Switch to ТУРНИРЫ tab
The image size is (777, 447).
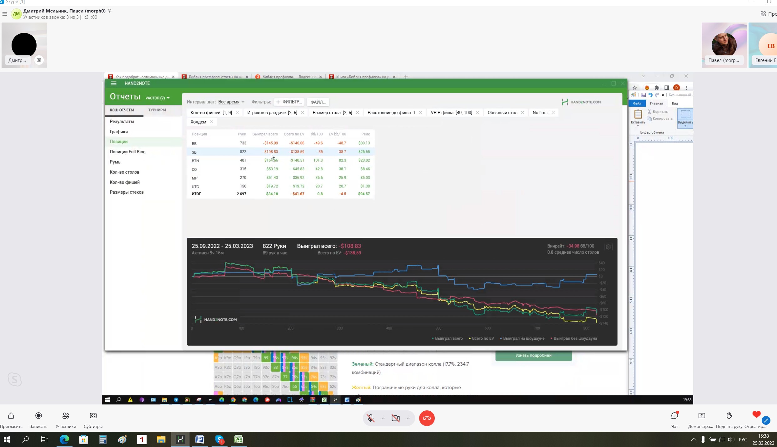coord(157,110)
